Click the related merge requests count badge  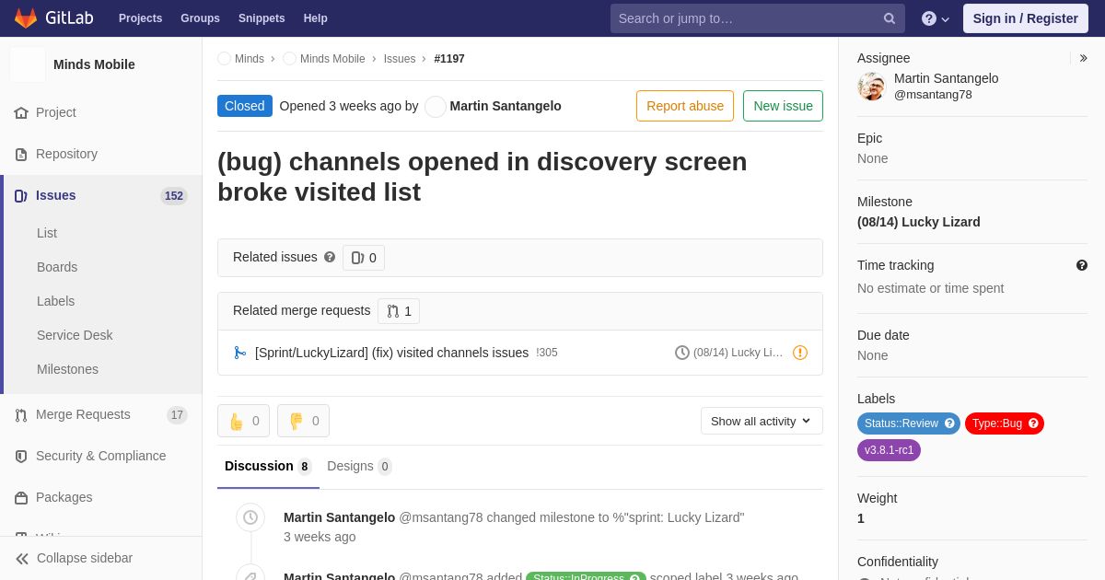pos(399,311)
